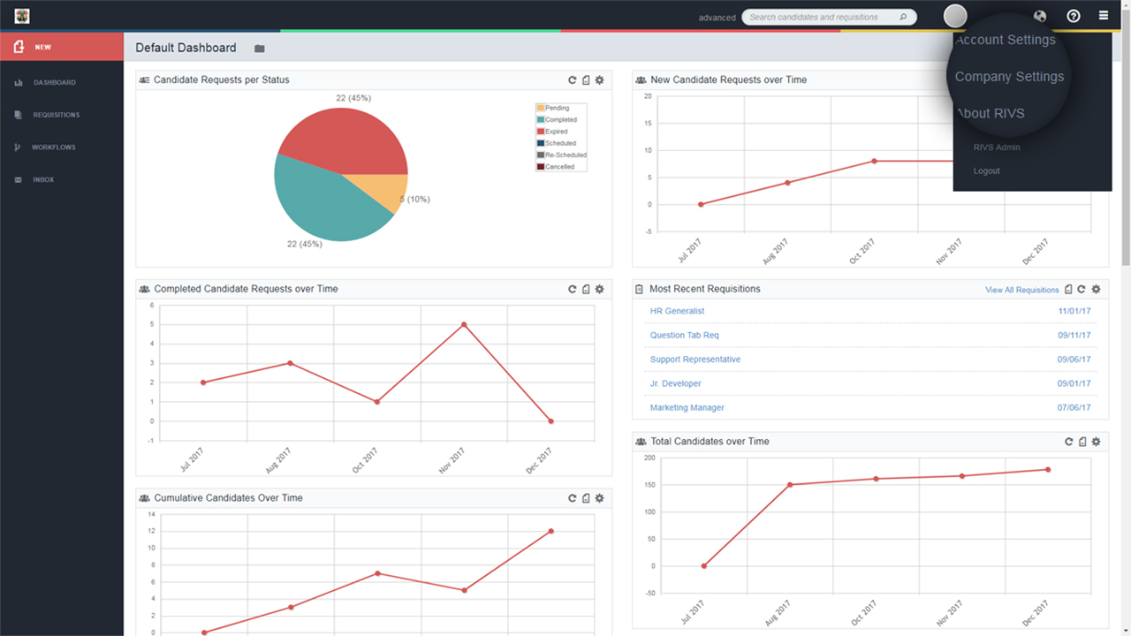Screen dimensions: 1131x636
Task: Refresh the Most Recent Requisitions list
Action: click(1082, 290)
